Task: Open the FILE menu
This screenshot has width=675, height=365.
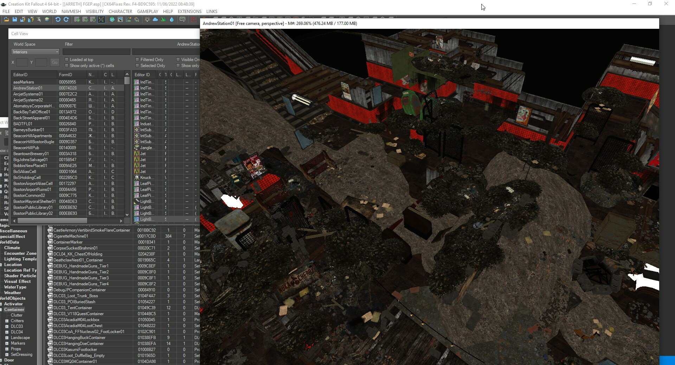Action: click(x=6, y=11)
